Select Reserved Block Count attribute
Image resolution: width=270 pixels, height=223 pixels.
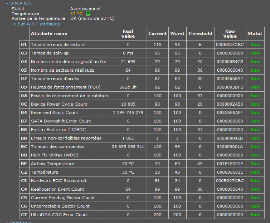pos(55,113)
